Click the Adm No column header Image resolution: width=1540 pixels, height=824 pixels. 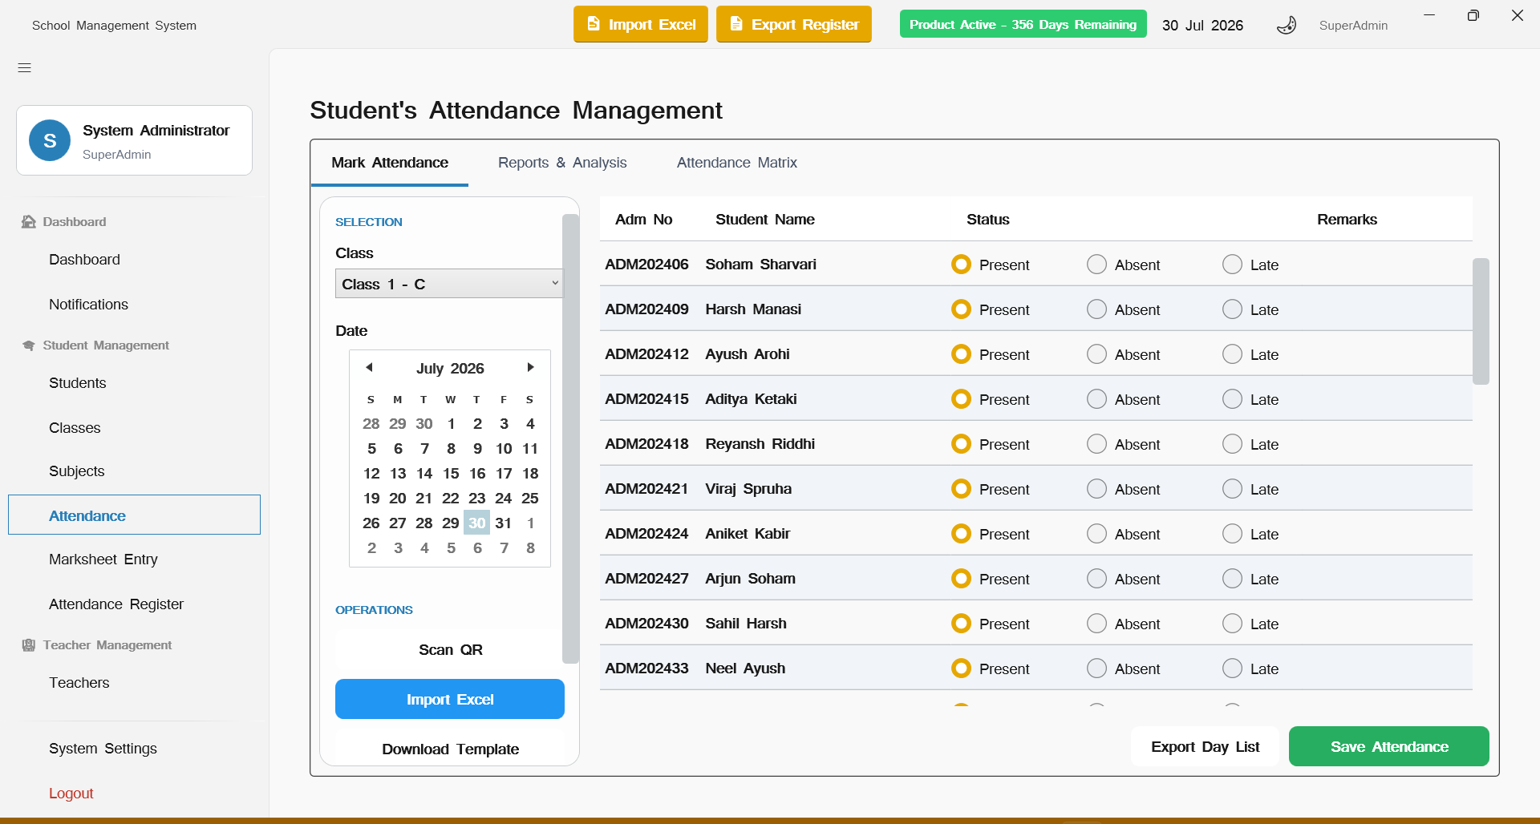point(643,220)
